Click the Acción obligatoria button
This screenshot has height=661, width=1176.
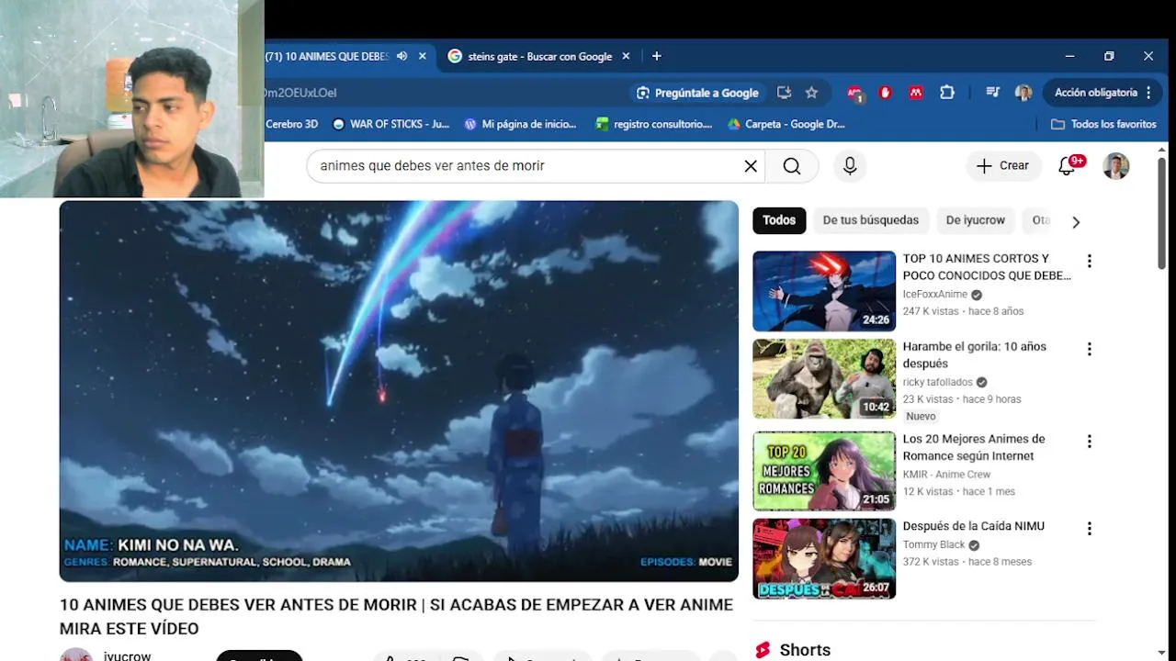pyautogui.click(x=1102, y=93)
